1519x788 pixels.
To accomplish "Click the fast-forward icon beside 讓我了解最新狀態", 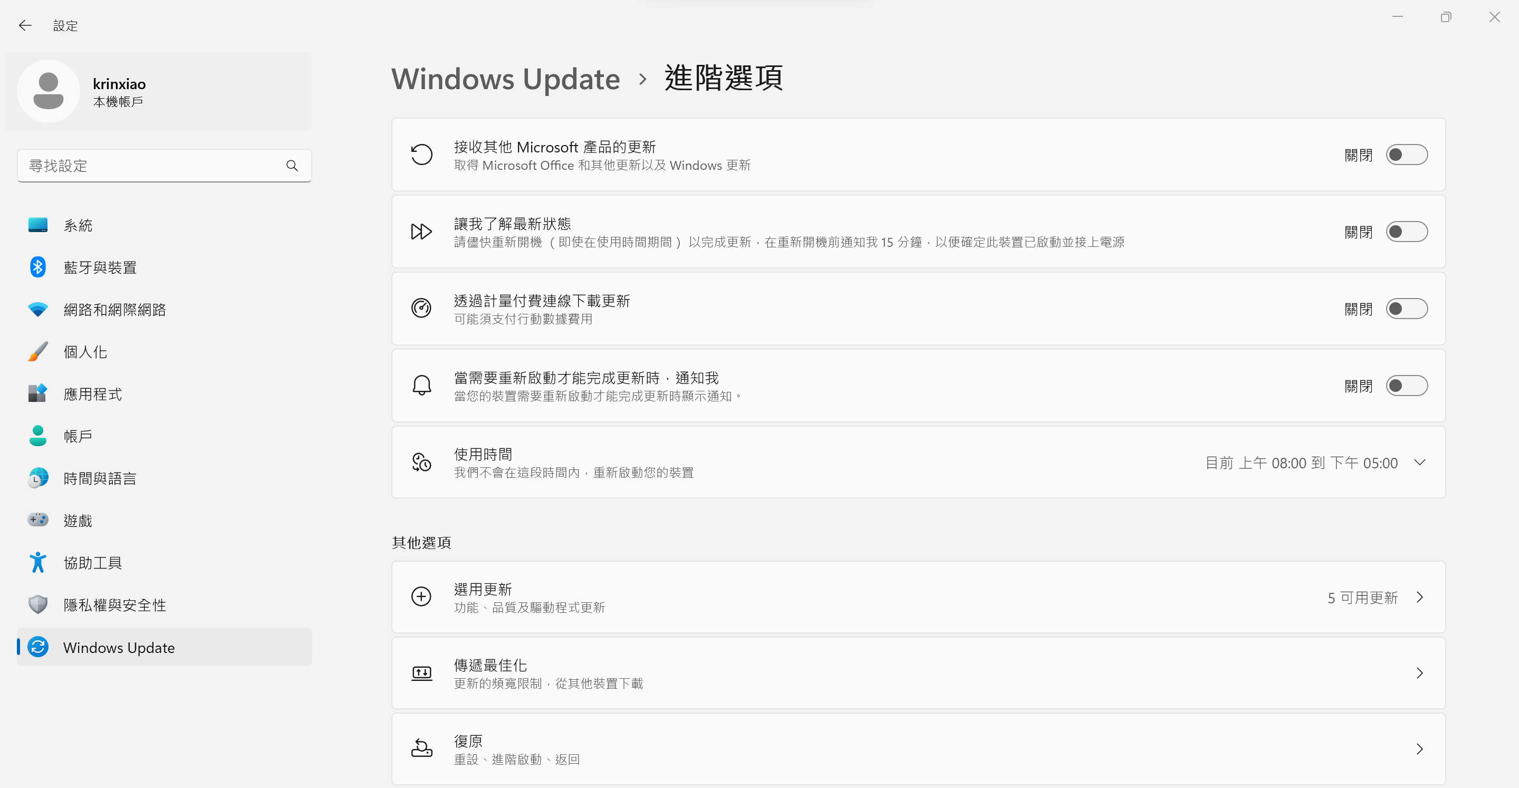I will click(421, 232).
